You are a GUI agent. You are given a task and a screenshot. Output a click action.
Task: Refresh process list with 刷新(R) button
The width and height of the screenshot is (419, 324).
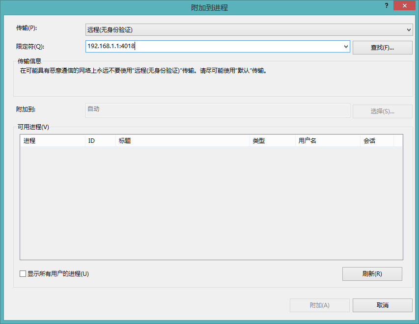pos(372,274)
